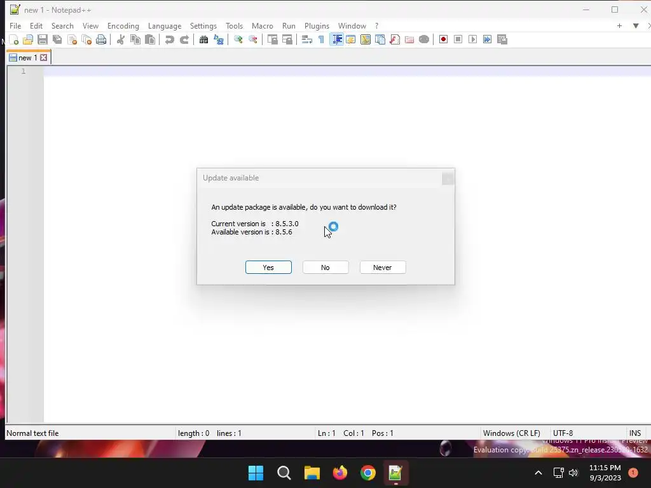The height and width of the screenshot is (488, 651).
Task: Open the Window menu
Action: pos(352,25)
